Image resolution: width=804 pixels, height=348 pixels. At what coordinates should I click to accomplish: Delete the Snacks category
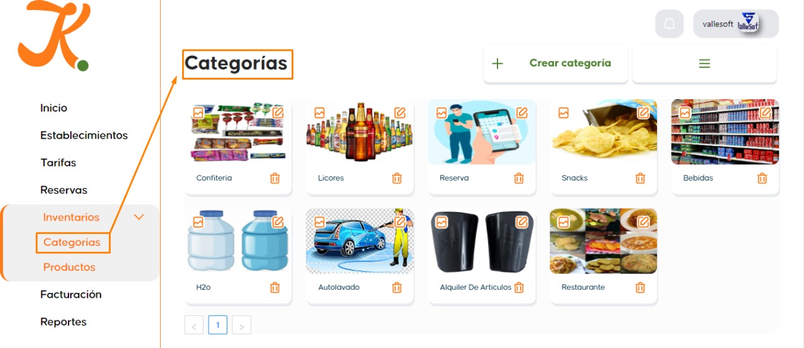[x=640, y=178]
